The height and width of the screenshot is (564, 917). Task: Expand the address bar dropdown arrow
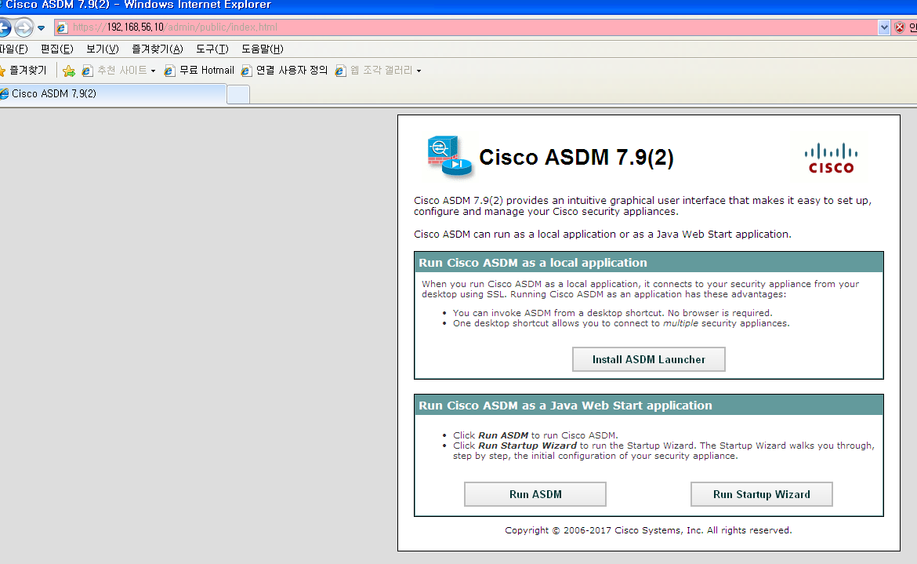(883, 27)
